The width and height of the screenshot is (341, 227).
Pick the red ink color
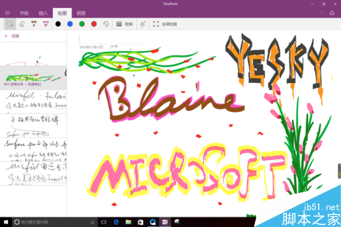94,24
